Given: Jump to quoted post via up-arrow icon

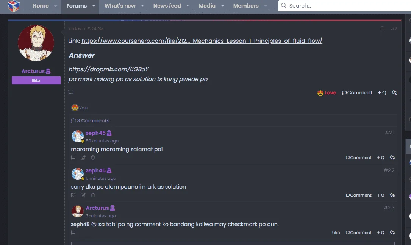Looking at the screenshot, I should click(94, 224).
